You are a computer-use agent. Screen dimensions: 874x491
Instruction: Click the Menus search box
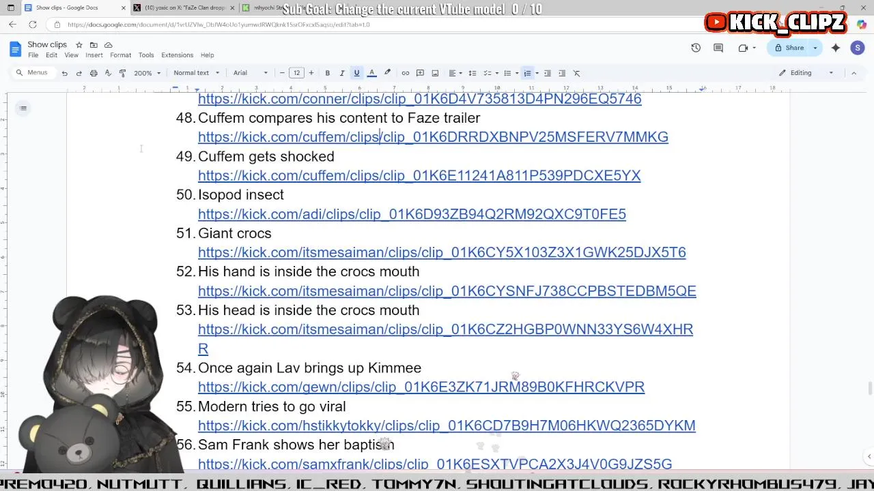[33, 73]
